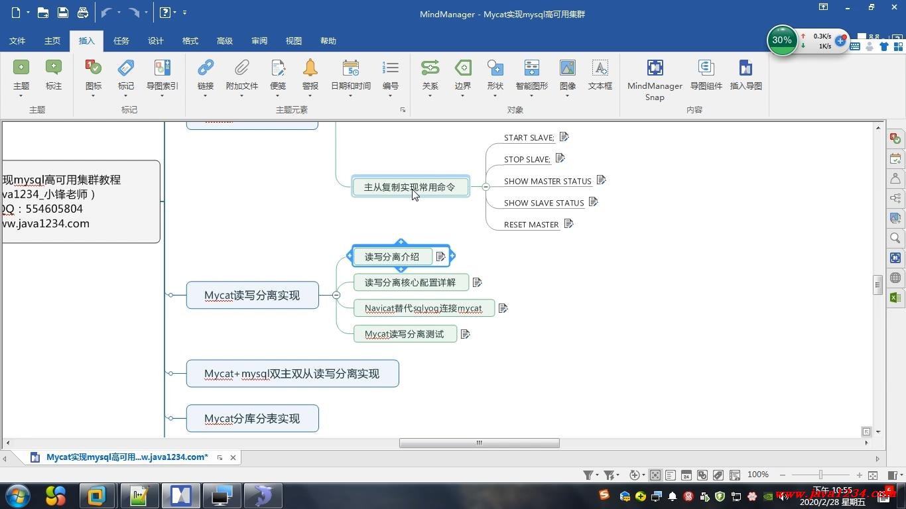Image resolution: width=906 pixels, height=509 pixels.
Task: Open the 图标 icon markers tool
Action: 94,68
